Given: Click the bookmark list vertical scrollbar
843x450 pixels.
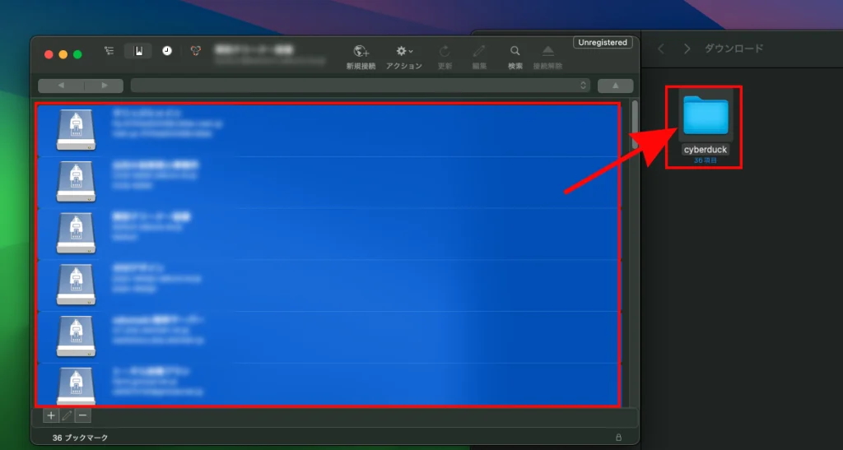Looking at the screenshot, I should pos(634,123).
